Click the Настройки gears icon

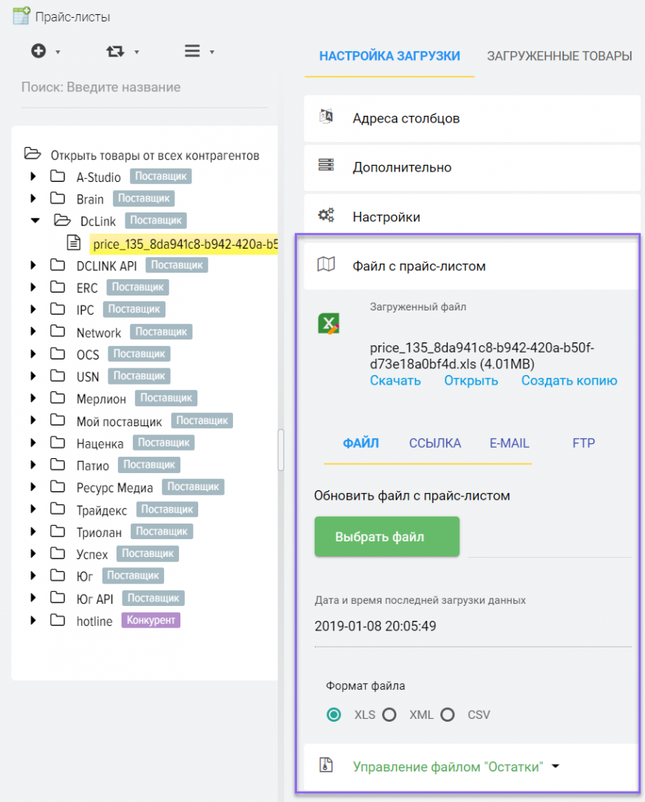[326, 216]
